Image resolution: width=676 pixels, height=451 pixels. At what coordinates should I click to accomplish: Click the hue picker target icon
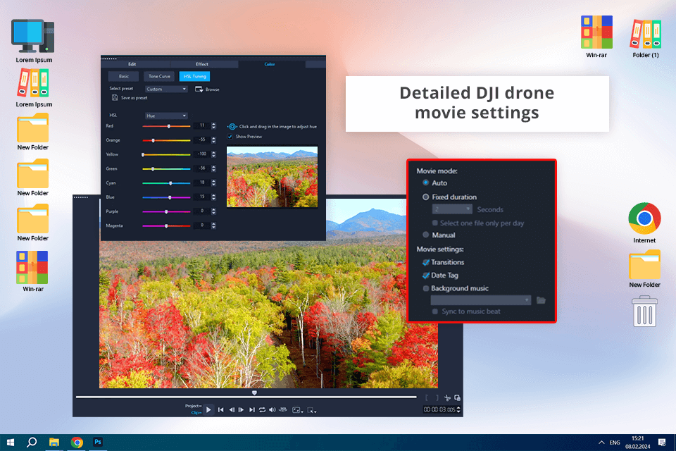pyautogui.click(x=232, y=126)
